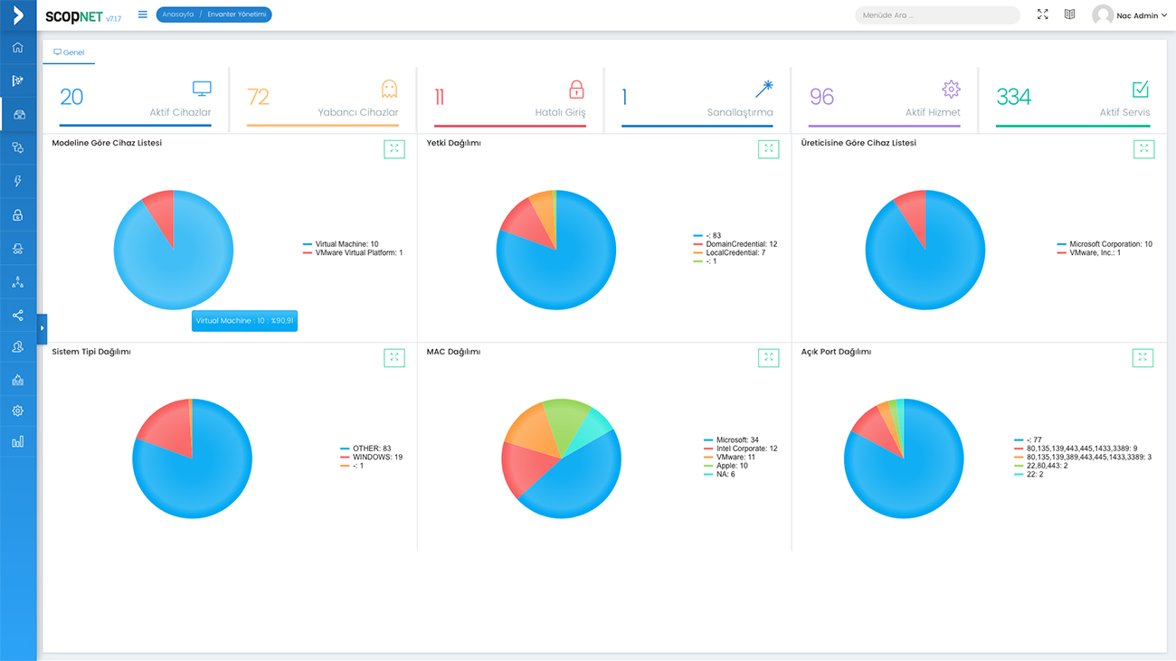Toggle VMware: 11 legend entry

(x=729, y=458)
